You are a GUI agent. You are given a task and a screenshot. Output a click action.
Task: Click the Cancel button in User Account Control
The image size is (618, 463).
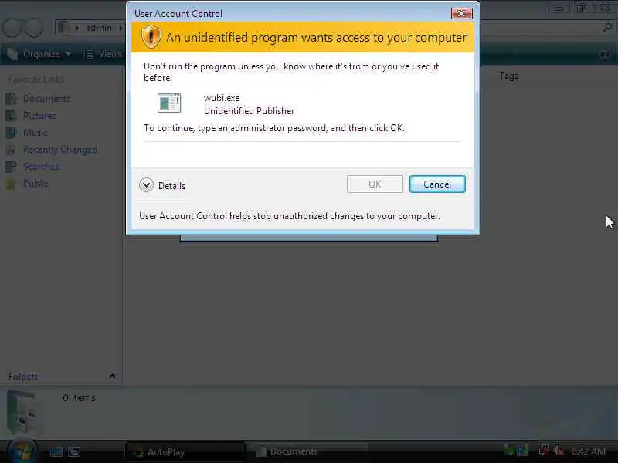(x=437, y=184)
